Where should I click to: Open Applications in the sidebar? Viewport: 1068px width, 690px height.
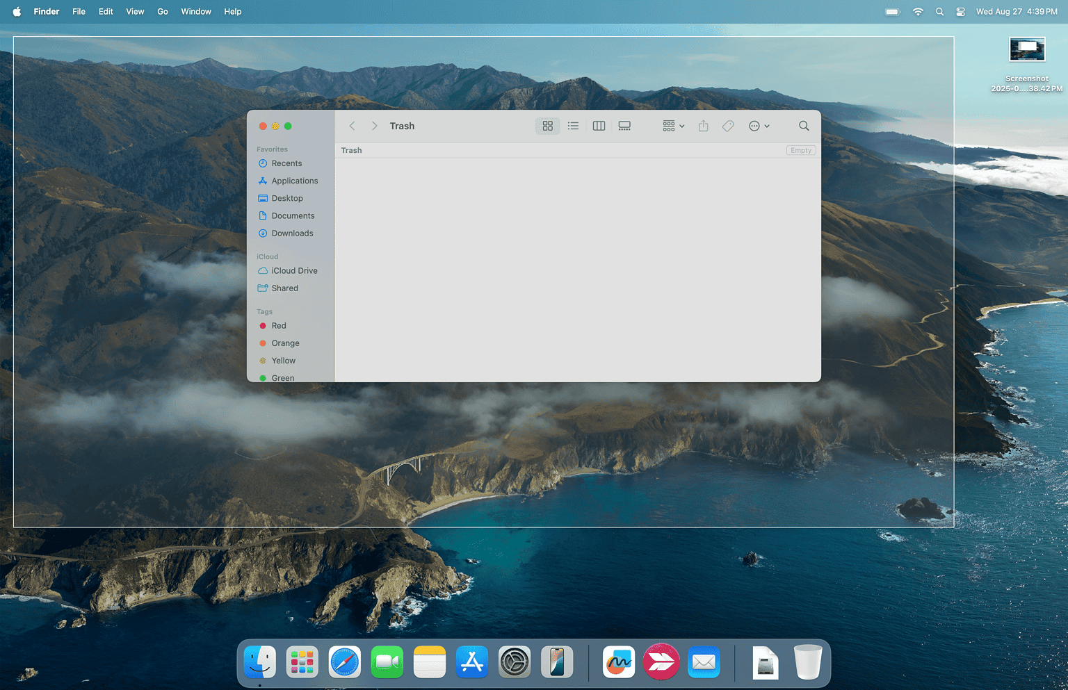[294, 181]
